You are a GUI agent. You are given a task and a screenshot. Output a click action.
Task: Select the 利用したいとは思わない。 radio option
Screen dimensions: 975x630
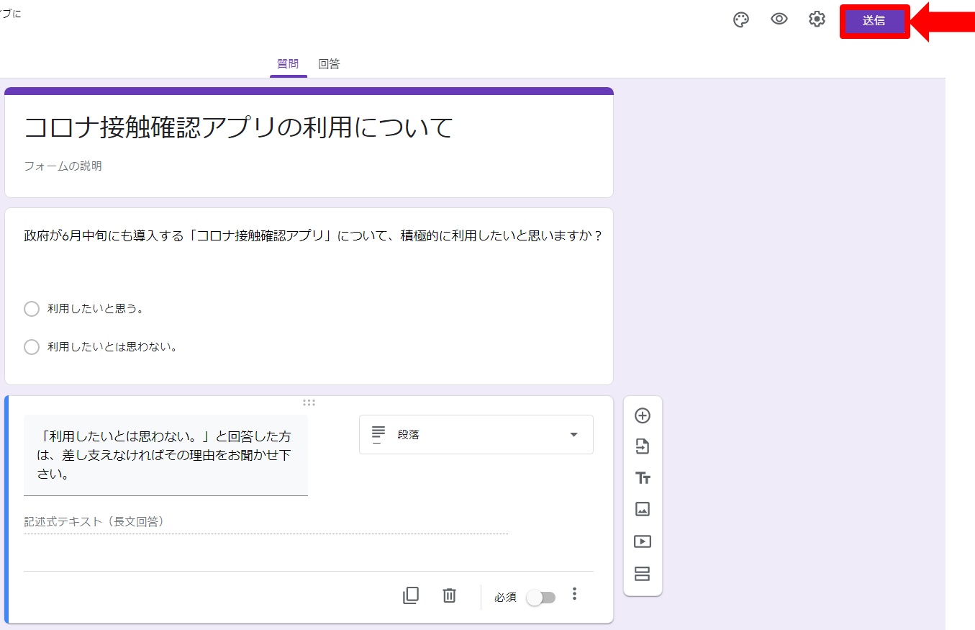[32, 347]
